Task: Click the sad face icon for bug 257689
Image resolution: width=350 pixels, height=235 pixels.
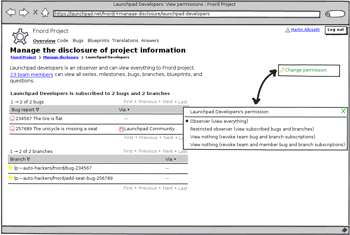Action: point(12,129)
